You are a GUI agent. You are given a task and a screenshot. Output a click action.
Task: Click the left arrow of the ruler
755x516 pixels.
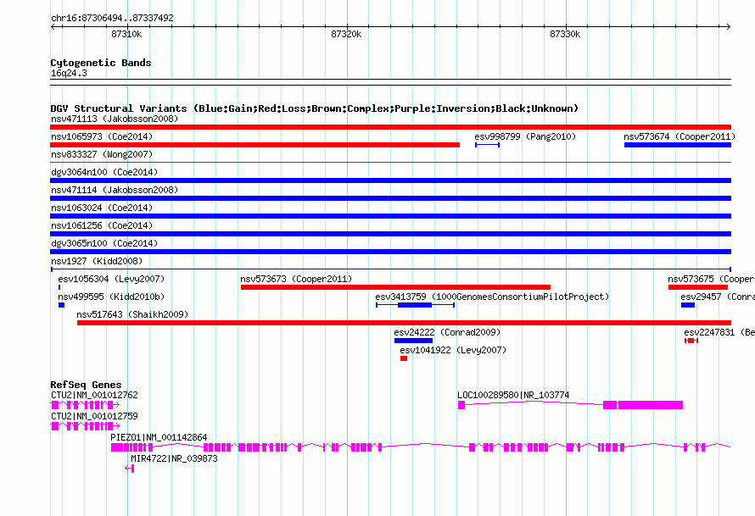pyautogui.click(x=53, y=26)
